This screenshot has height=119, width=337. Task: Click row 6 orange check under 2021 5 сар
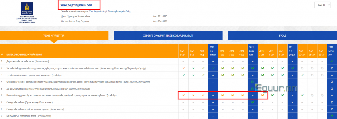[233, 95]
